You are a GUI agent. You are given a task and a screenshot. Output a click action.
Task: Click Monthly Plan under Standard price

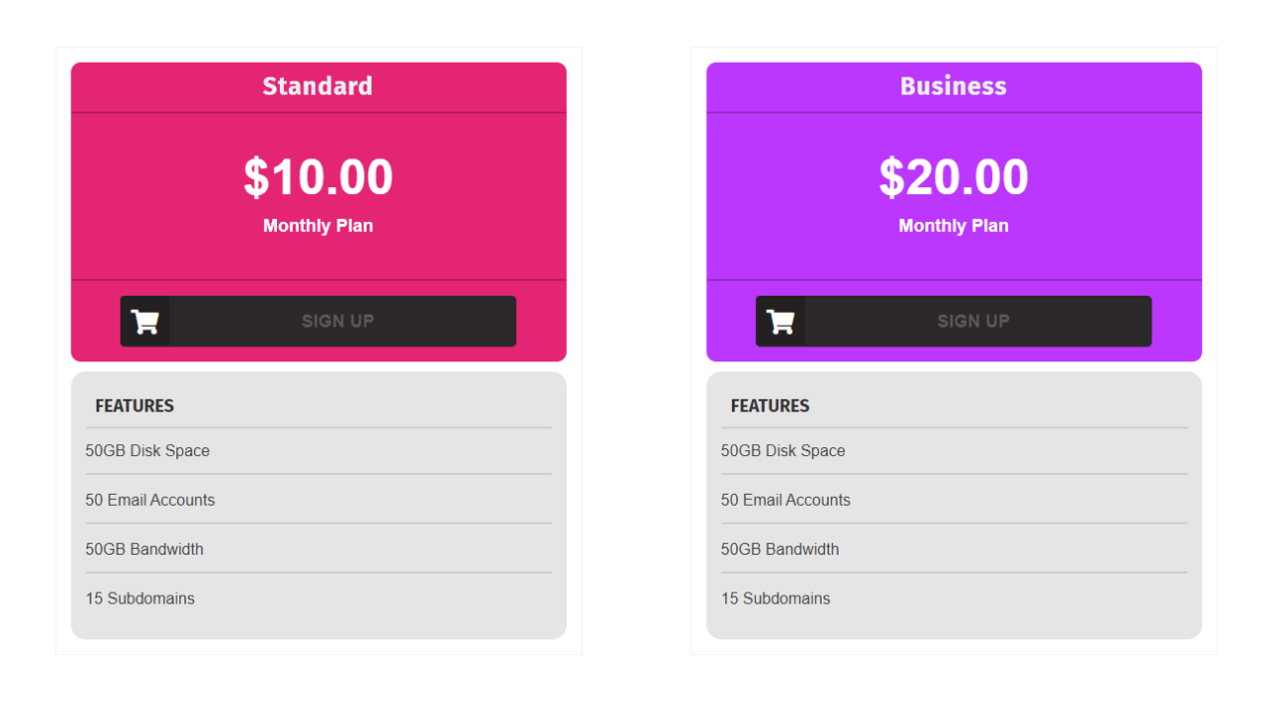point(318,226)
